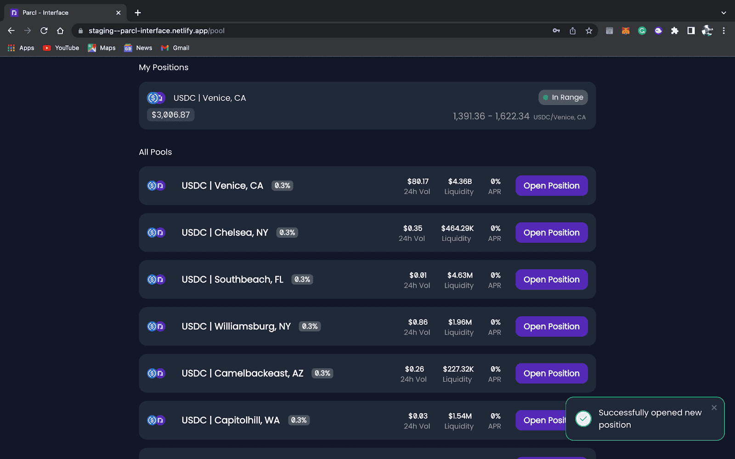Open the Grammarly extension icon
This screenshot has height=459, width=735.
[x=642, y=31]
